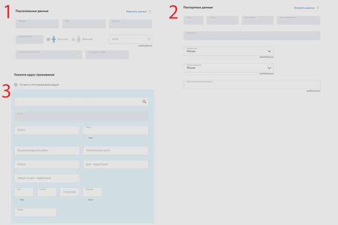Click the 'Паспортные данные' heading
338x225 pixels.
pyautogui.click(x=198, y=7)
